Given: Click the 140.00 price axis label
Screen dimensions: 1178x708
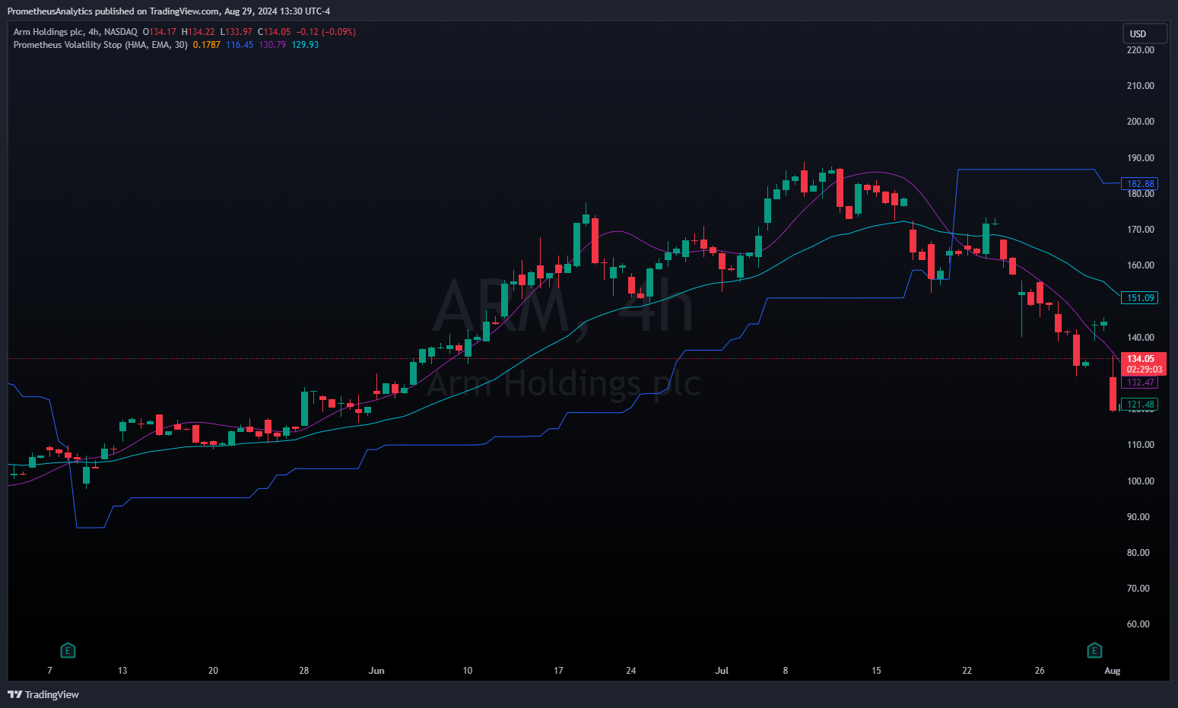Looking at the screenshot, I should [1140, 338].
